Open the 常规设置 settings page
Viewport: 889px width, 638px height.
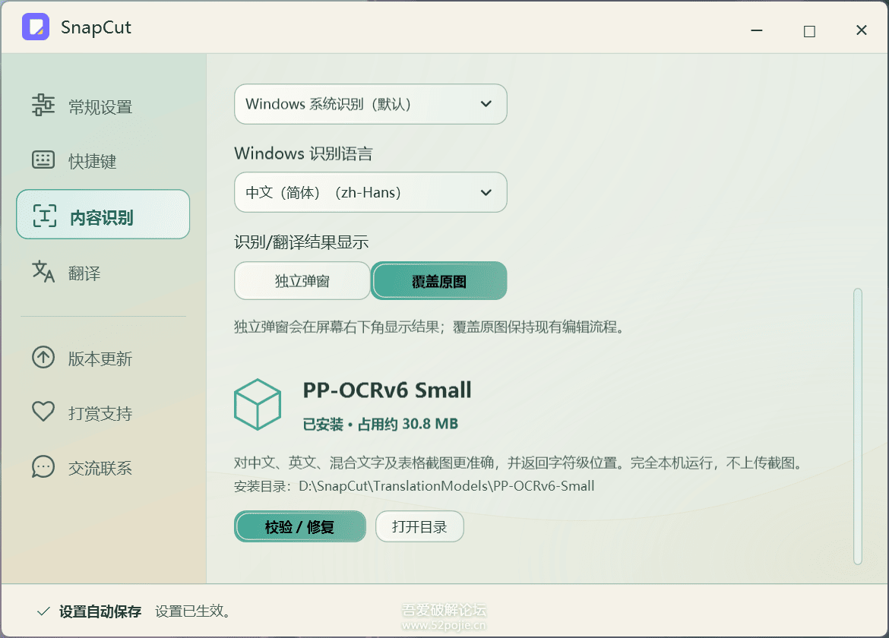tap(103, 106)
